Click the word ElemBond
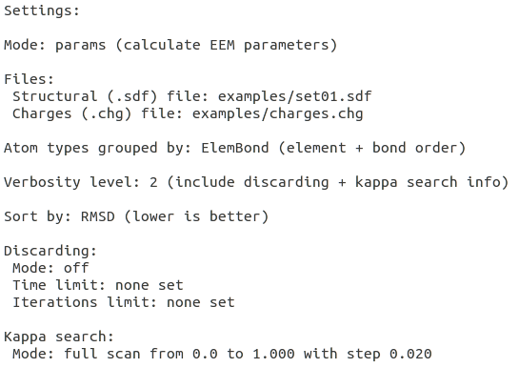519x368 pixels. click(x=234, y=148)
